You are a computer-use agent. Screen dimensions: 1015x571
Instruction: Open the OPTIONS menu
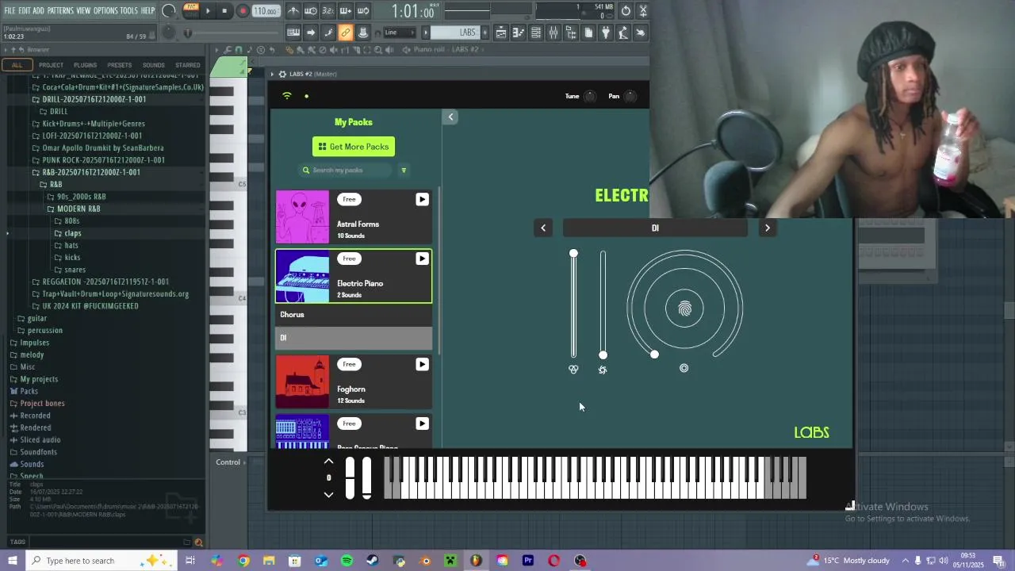tap(105, 10)
